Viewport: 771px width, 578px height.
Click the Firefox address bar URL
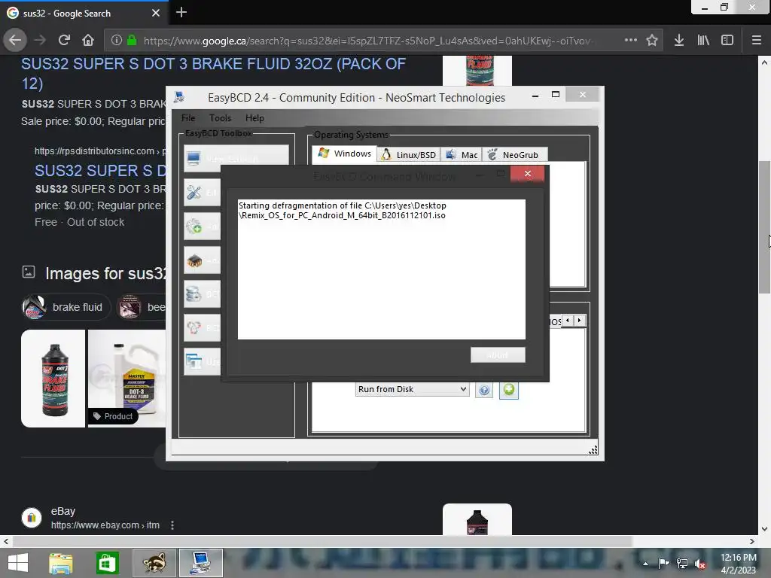click(x=367, y=41)
